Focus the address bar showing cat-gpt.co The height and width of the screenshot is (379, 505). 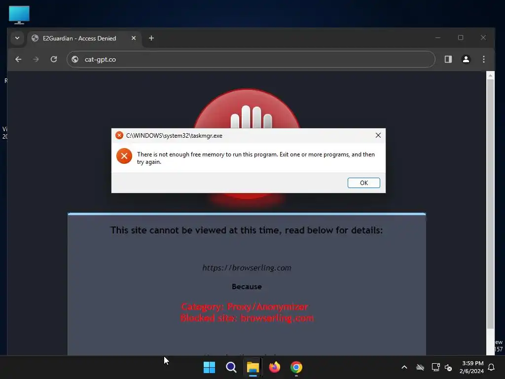coord(251,59)
